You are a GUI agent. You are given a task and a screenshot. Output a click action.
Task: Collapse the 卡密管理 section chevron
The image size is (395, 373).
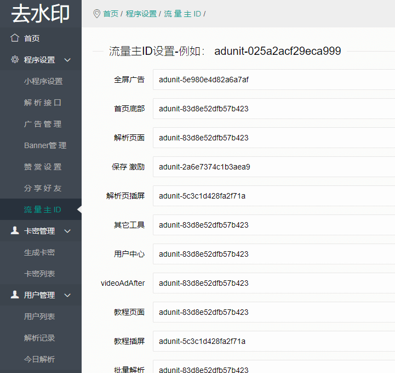click(x=67, y=231)
